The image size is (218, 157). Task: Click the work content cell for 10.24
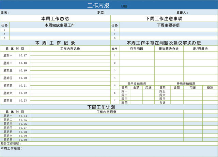coord(107,116)
